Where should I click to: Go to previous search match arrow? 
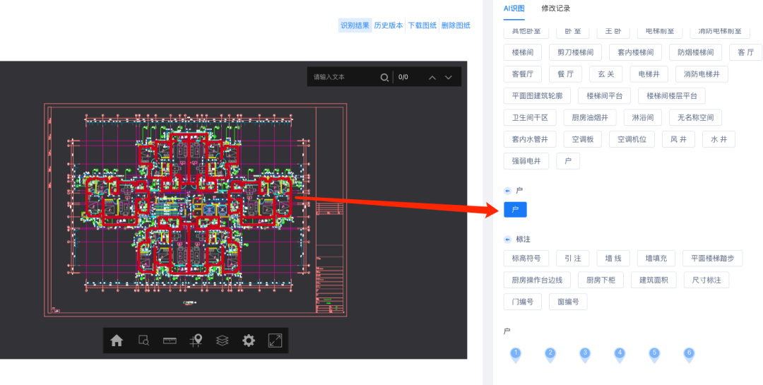(x=432, y=77)
